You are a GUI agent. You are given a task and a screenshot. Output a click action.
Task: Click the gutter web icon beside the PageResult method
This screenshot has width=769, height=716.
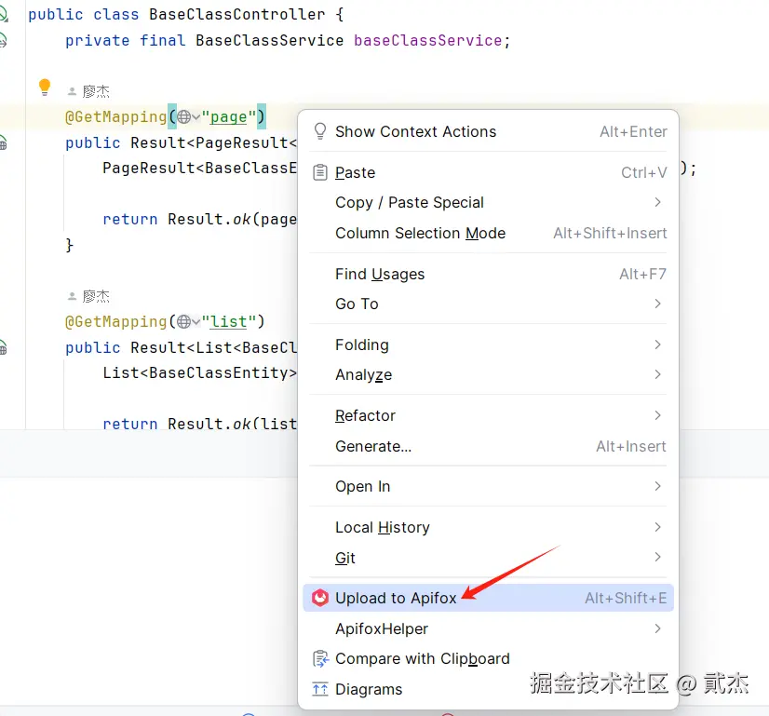tap(3, 142)
